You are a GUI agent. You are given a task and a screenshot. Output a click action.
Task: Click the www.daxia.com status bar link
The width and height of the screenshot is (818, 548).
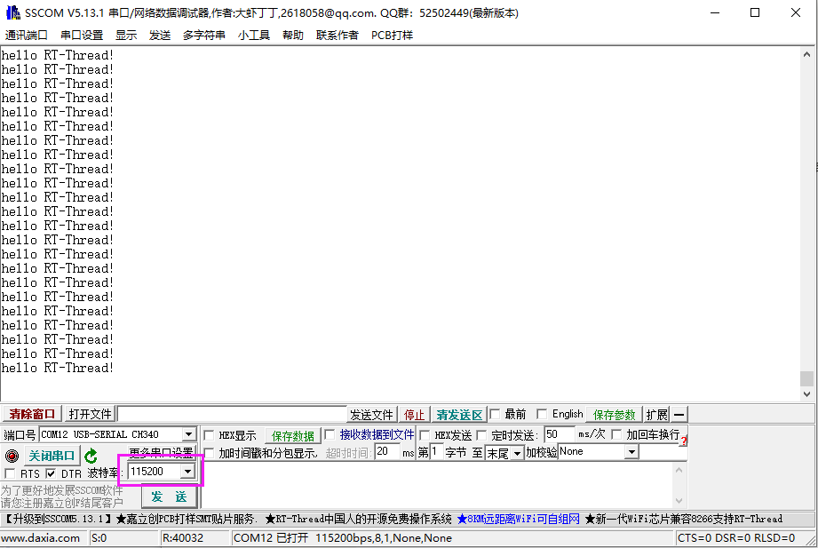click(41, 538)
